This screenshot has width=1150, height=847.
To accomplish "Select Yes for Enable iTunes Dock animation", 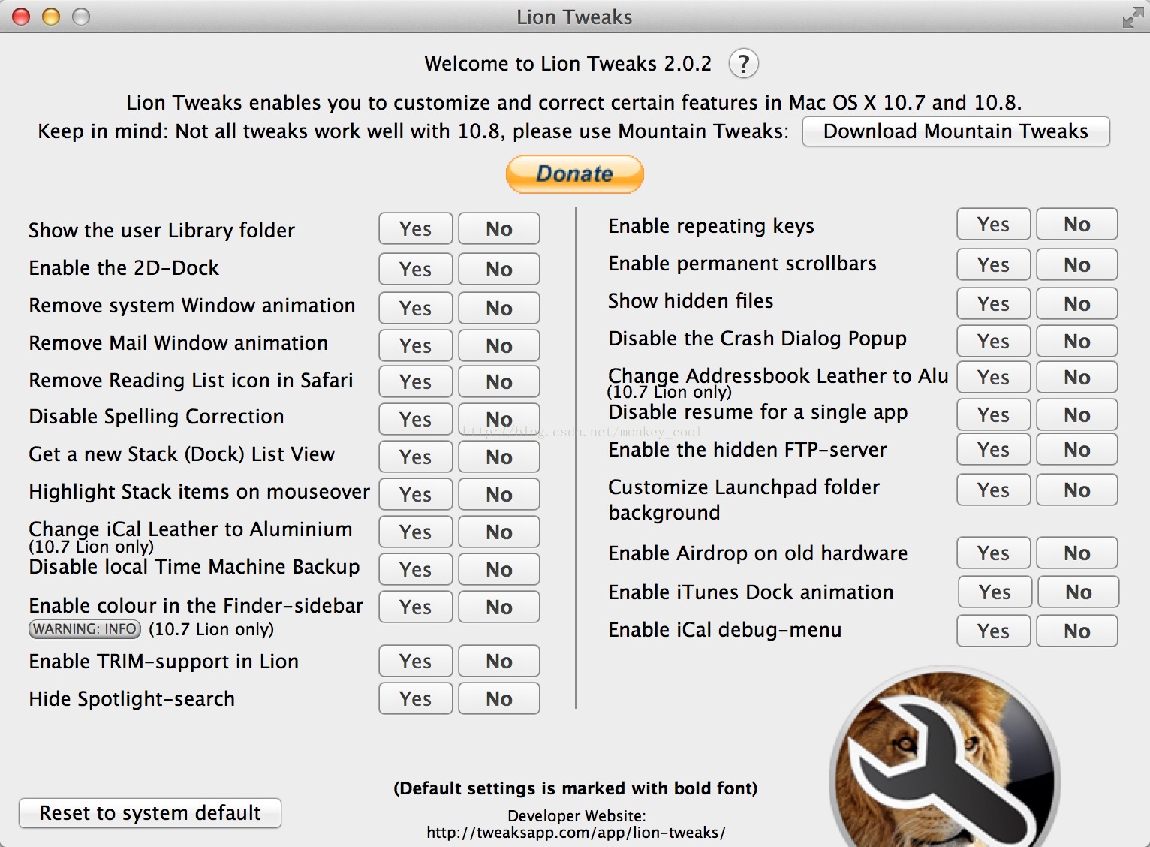I will [x=995, y=592].
